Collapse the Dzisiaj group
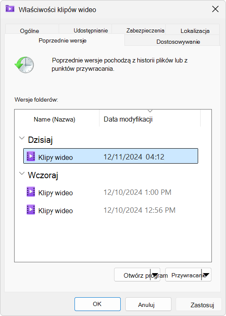This screenshot has width=226, height=316. [x=22, y=138]
